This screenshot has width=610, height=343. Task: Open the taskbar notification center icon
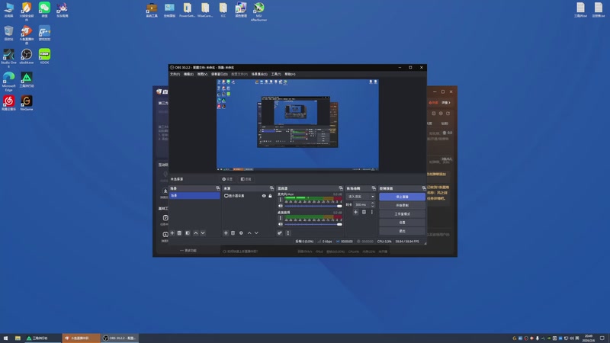[x=602, y=338]
